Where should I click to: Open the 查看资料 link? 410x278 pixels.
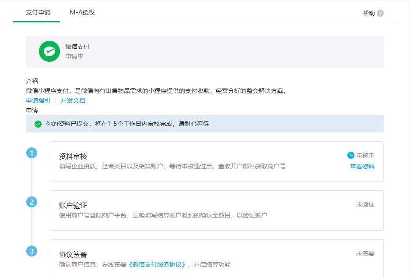(362, 167)
